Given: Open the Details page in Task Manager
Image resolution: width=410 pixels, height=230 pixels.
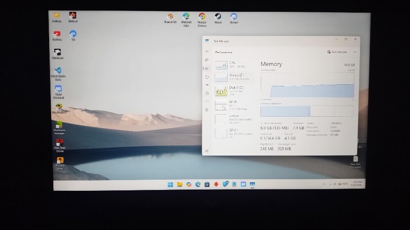Looking at the screenshot, I should click(207, 101).
